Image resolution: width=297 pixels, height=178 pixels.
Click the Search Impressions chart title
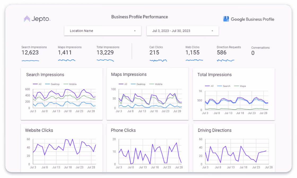pos(45,75)
